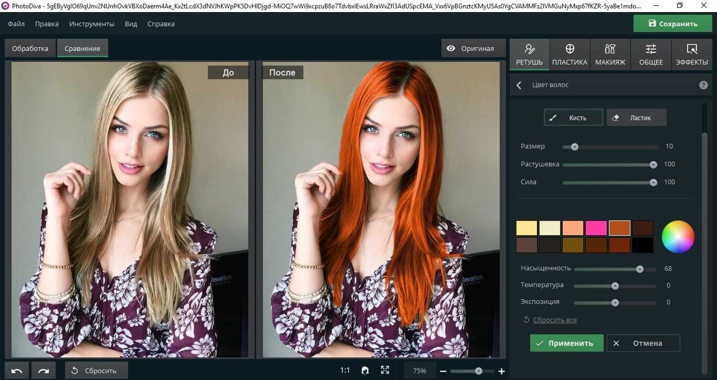Click the fit-to-screen expand icon

[385, 371]
